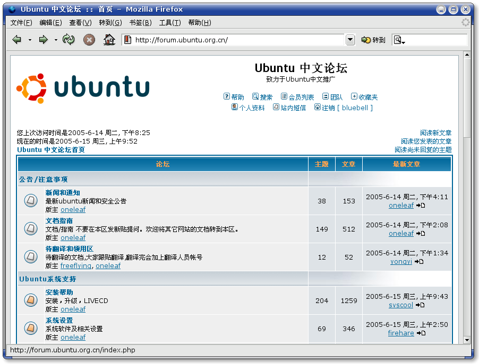
Task: Click the topic count 149 for 文档指南
Action: [322, 229]
